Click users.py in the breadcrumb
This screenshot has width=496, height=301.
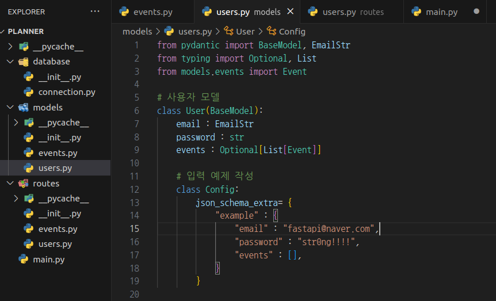195,32
